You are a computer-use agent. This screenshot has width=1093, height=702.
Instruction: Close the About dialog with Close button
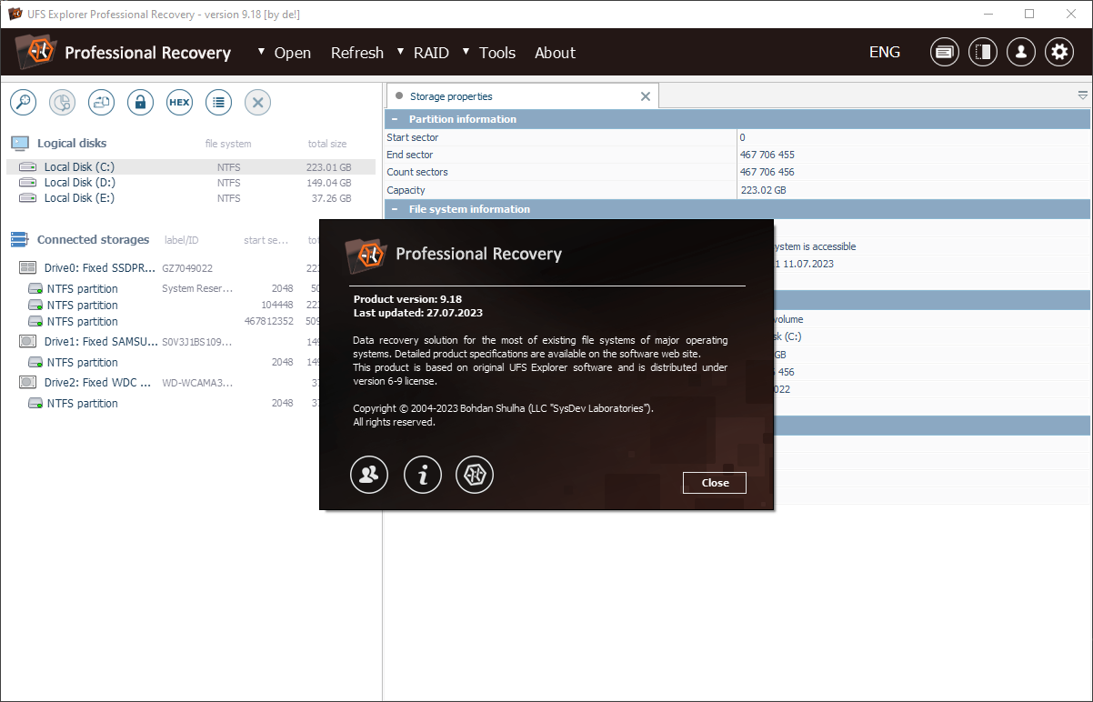coord(715,483)
